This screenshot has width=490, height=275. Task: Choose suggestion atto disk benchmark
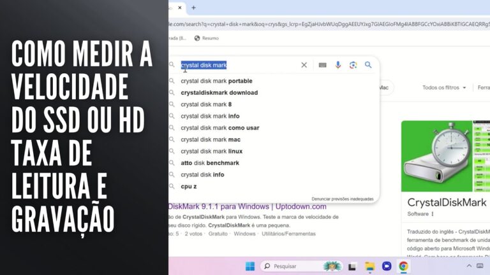210,163
